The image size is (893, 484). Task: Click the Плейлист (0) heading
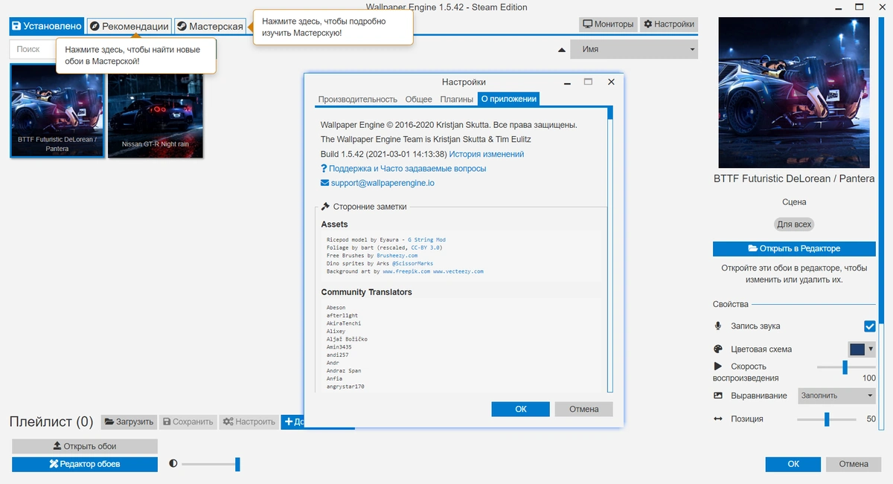click(x=51, y=422)
